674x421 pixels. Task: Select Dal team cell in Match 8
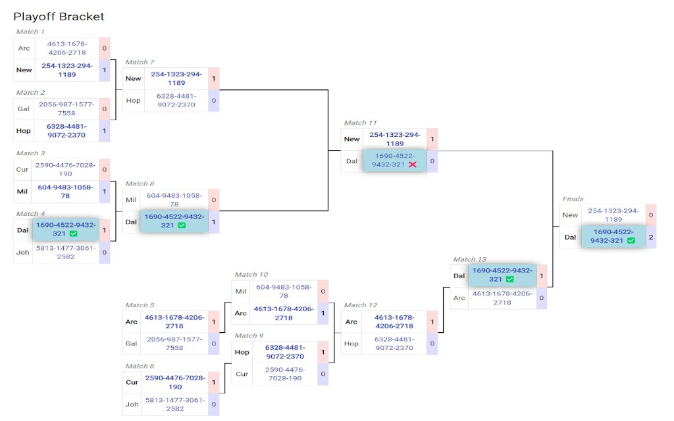tap(131, 222)
